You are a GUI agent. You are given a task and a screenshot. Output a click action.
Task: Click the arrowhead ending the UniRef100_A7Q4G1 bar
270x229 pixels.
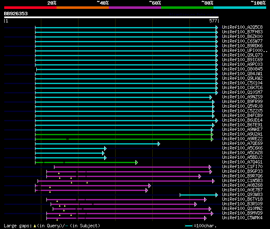coord(137,162)
